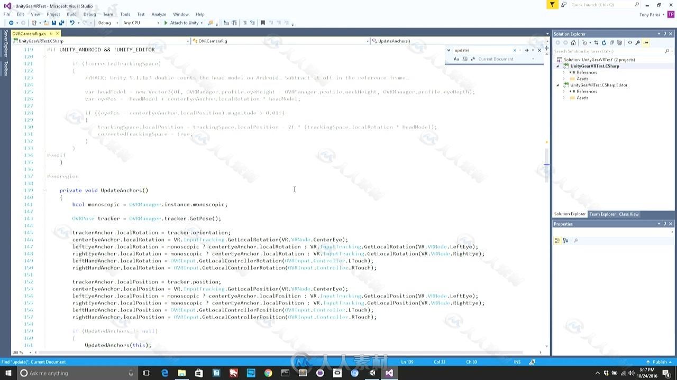This screenshot has width=677, height=380.
Task: Click the feedback icon in title bar
Action: click(564, 5)
